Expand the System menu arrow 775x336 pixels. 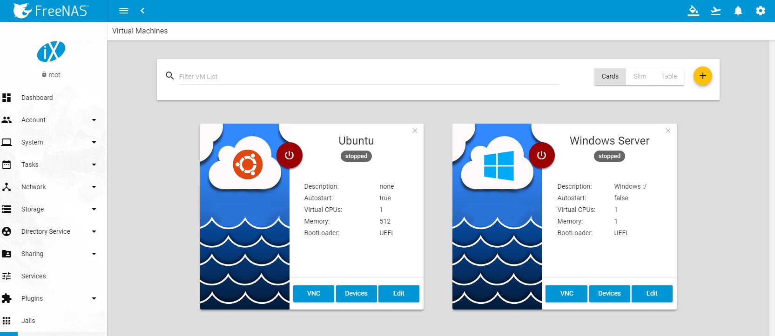click(x=94, y=142)
